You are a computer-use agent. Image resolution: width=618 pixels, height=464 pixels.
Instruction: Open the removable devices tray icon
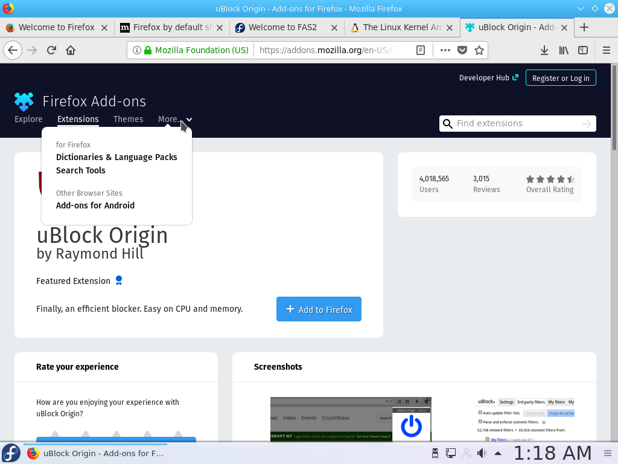tap(435, 453)
